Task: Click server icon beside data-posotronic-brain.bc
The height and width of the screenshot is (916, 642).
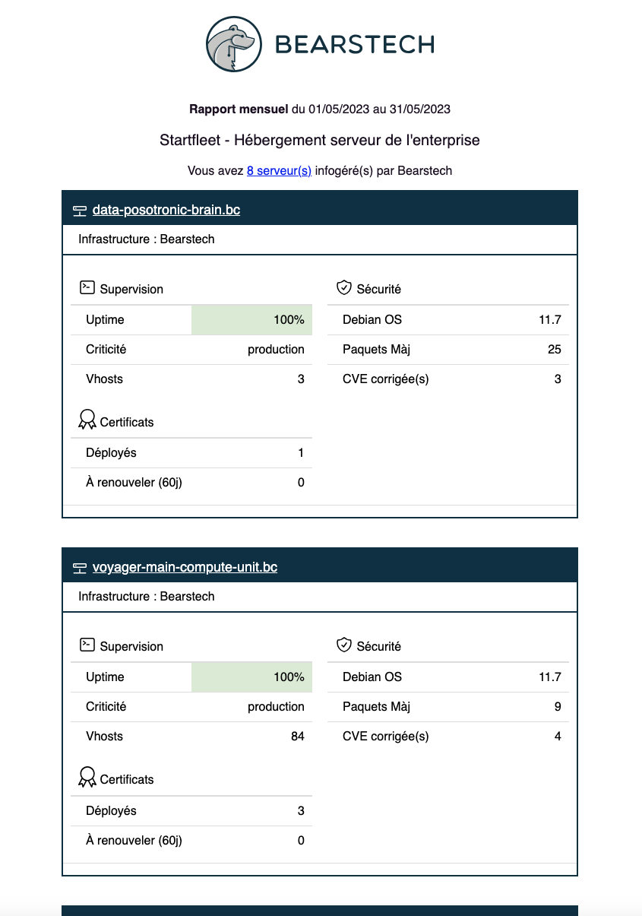Action: point(79,211)
